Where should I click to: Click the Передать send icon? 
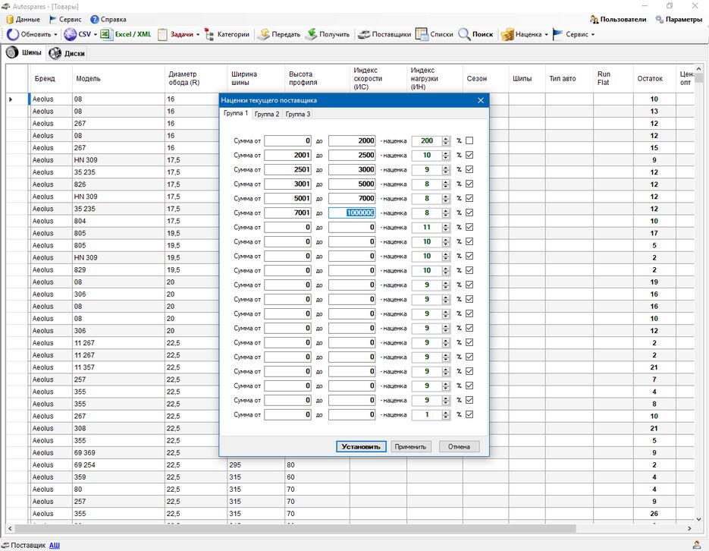tap(264, 34)
